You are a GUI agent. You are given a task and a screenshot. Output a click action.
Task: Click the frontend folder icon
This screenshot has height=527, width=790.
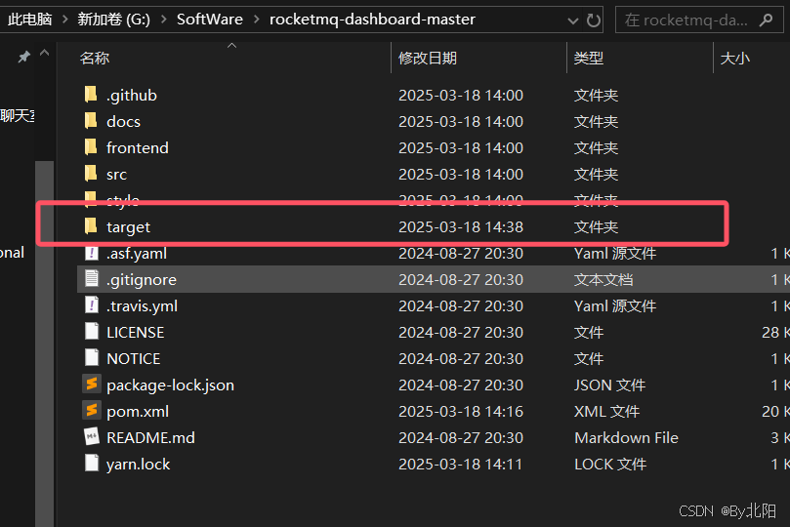click(91, 147)
